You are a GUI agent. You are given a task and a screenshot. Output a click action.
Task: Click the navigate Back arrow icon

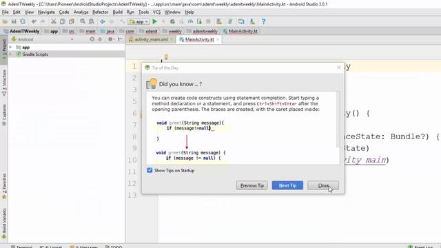coord(103,21)
